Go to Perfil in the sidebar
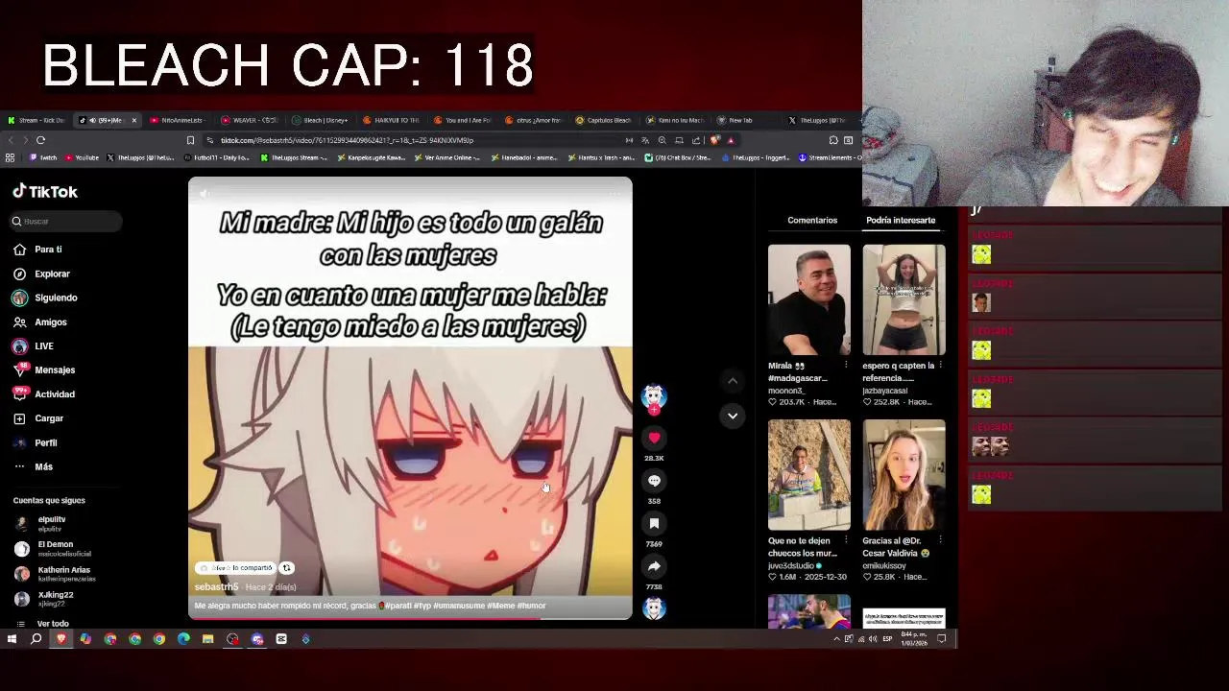1229x691 pixels. click(36, 442)
